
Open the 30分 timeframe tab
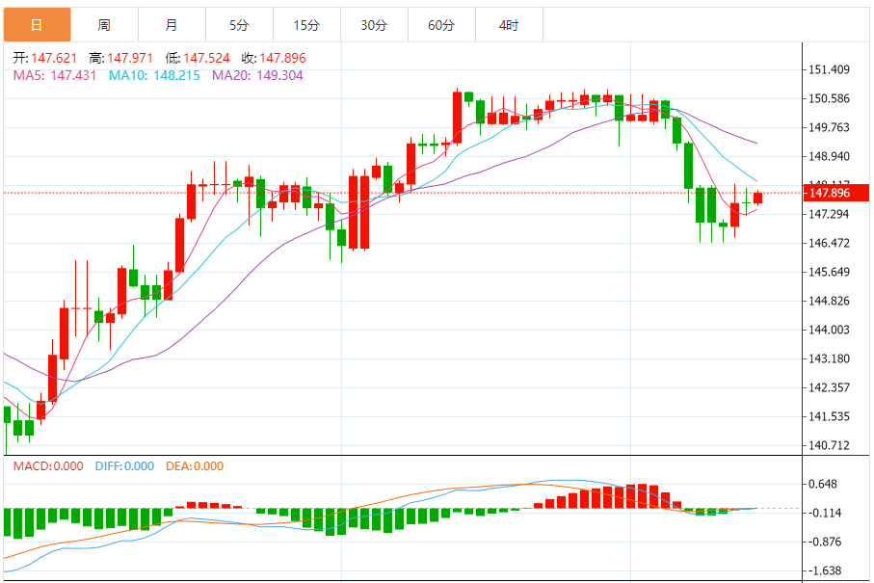coord(374,25)
